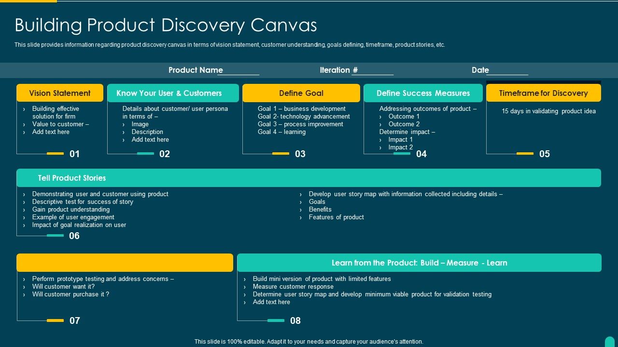Click "Goal 3 – process improvement" line
Viewport: 618px width, 347px height.
(x=300, y=124)
